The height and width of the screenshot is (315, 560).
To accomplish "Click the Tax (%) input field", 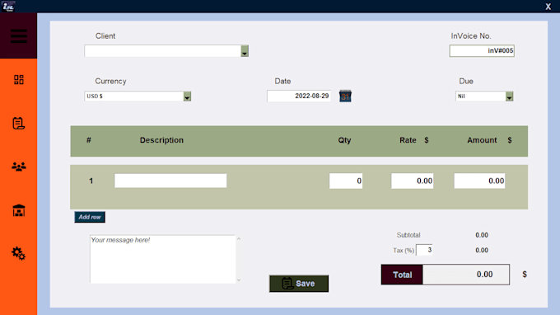I will tap(425, 250).
